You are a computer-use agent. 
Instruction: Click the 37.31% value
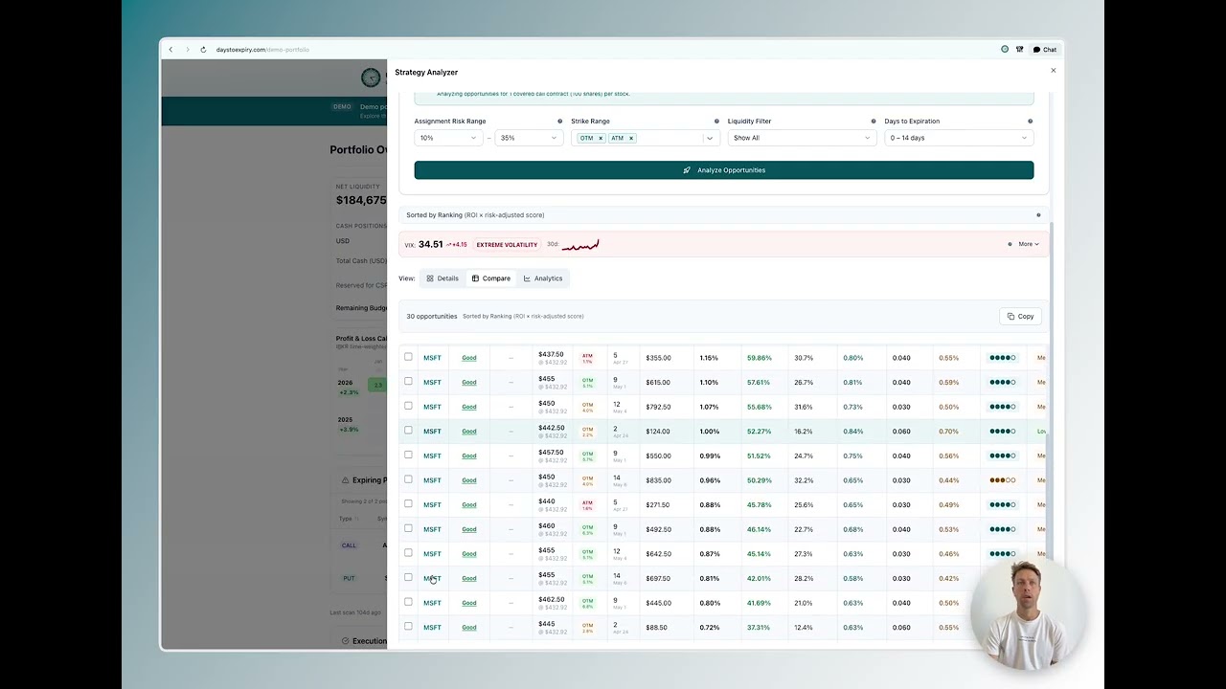click(759, 628)
